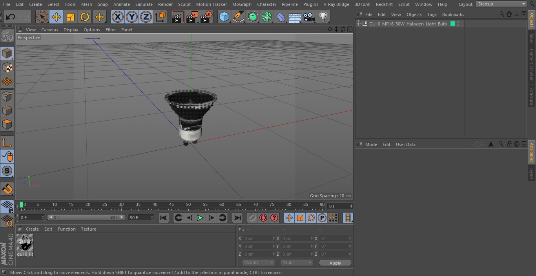Viewport: 536px width, 276px height.
Task: Open the V-Ray Bridge menu
Action: (x=336, y=4)
